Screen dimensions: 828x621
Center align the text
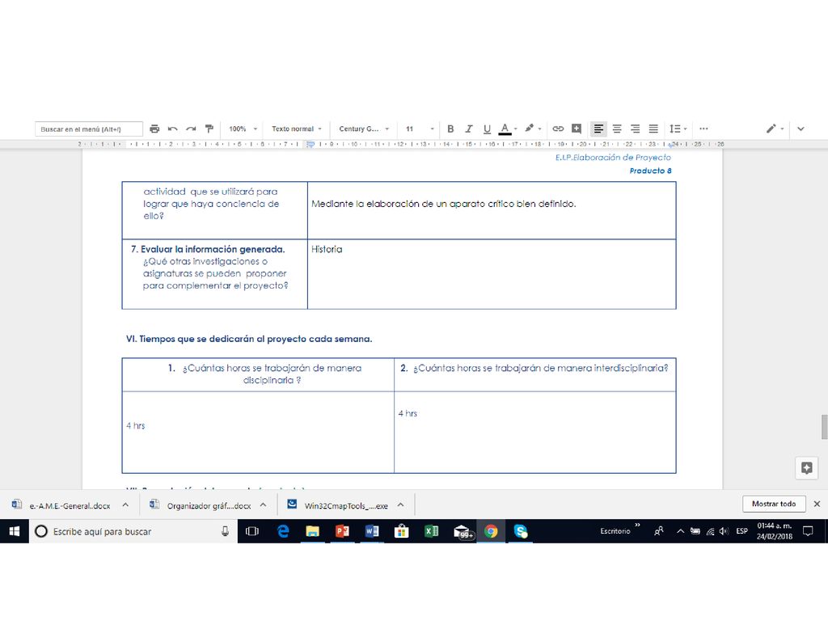[x=617, y=129]
